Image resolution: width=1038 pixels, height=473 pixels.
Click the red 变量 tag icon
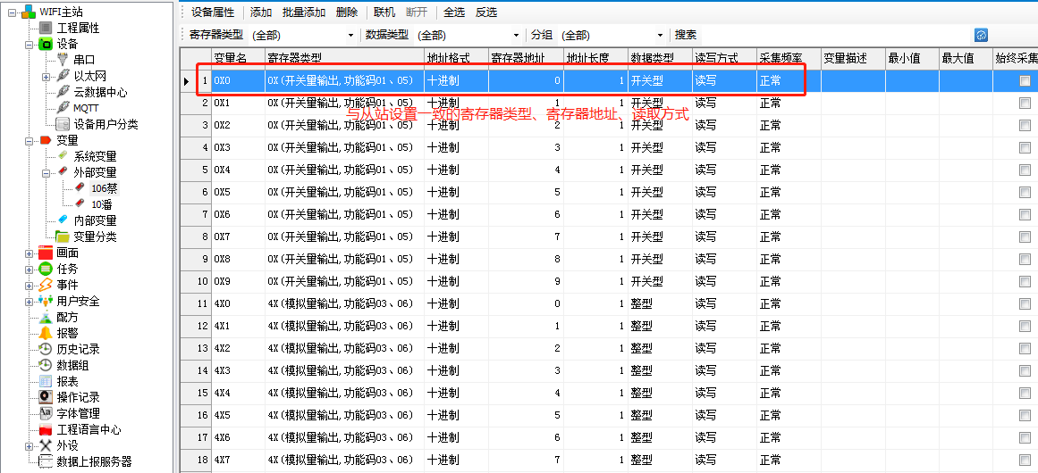point(45,140)
